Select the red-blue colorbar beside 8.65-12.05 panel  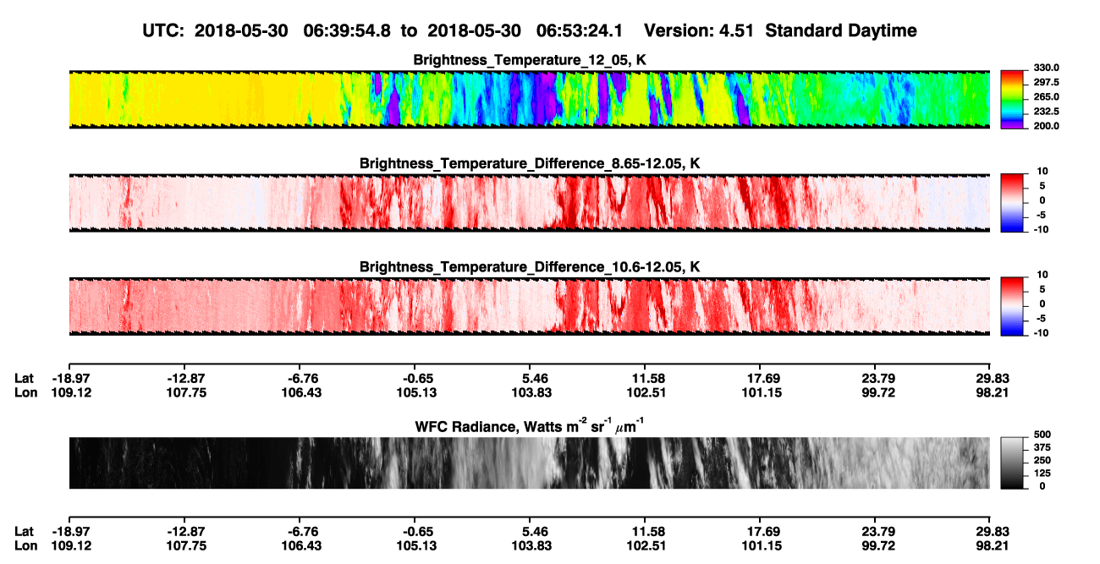point(1013,202)
